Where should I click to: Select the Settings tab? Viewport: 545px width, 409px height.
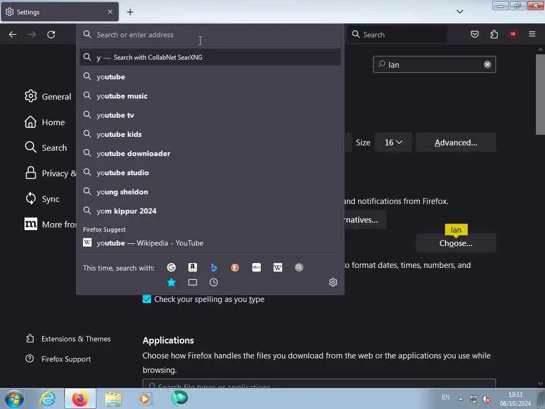pyautogui.click(x=60, y=12)
